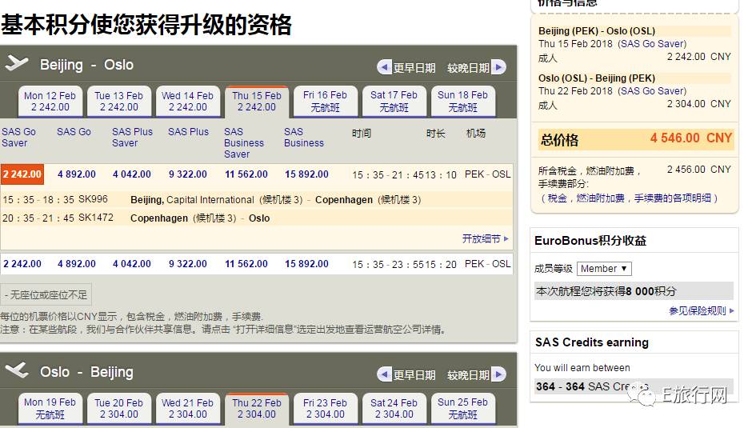Select the Wed 21 Feb return date tab
752x428 pixels.
pyautogui.click(x=187, y=408)
